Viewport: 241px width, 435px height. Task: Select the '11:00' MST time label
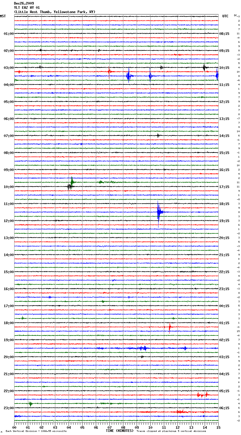point(9,204)
